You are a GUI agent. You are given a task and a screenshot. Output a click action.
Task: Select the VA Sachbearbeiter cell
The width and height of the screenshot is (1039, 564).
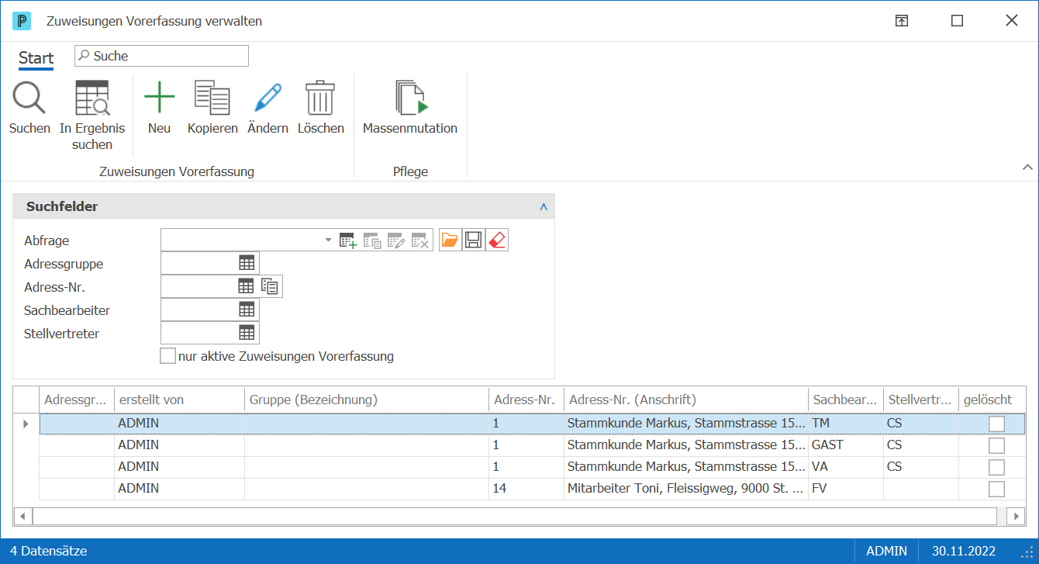(x=846, y=467)
